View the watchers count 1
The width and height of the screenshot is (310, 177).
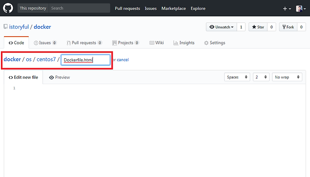241,27
